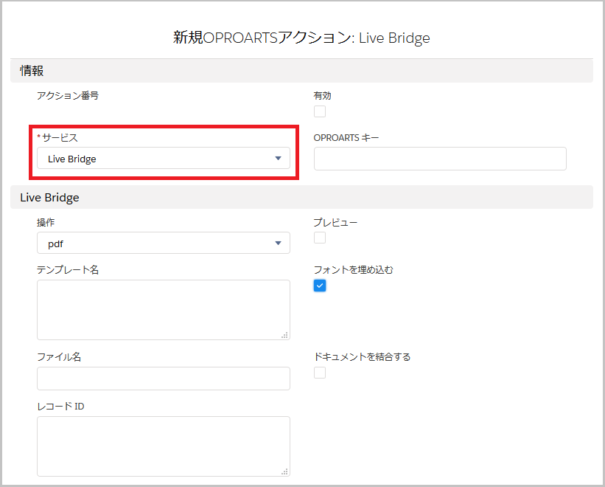Click the ドキュメントを結合する label text
The image size is (605, 487).
click(362, 357)
